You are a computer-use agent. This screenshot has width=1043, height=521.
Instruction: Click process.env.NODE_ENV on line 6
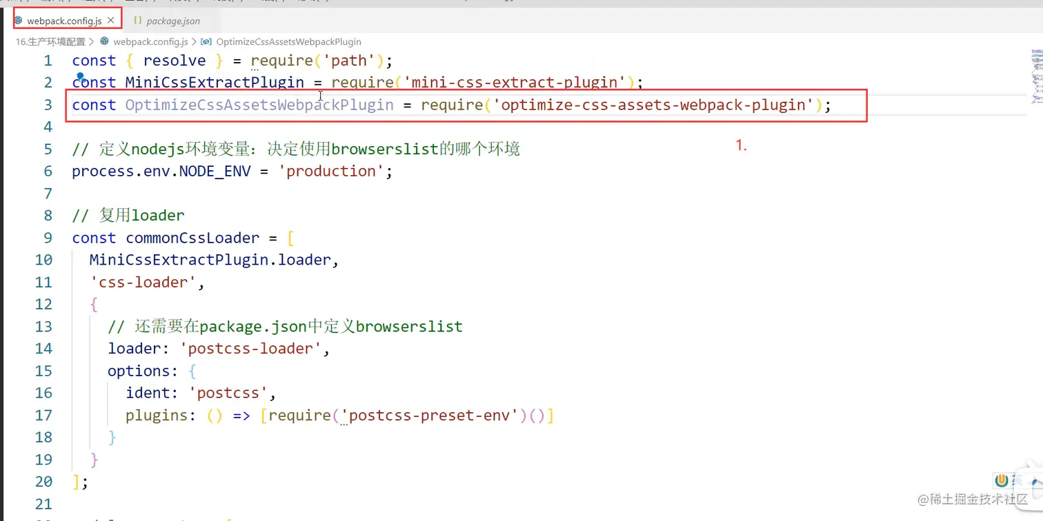click(161, 171)
